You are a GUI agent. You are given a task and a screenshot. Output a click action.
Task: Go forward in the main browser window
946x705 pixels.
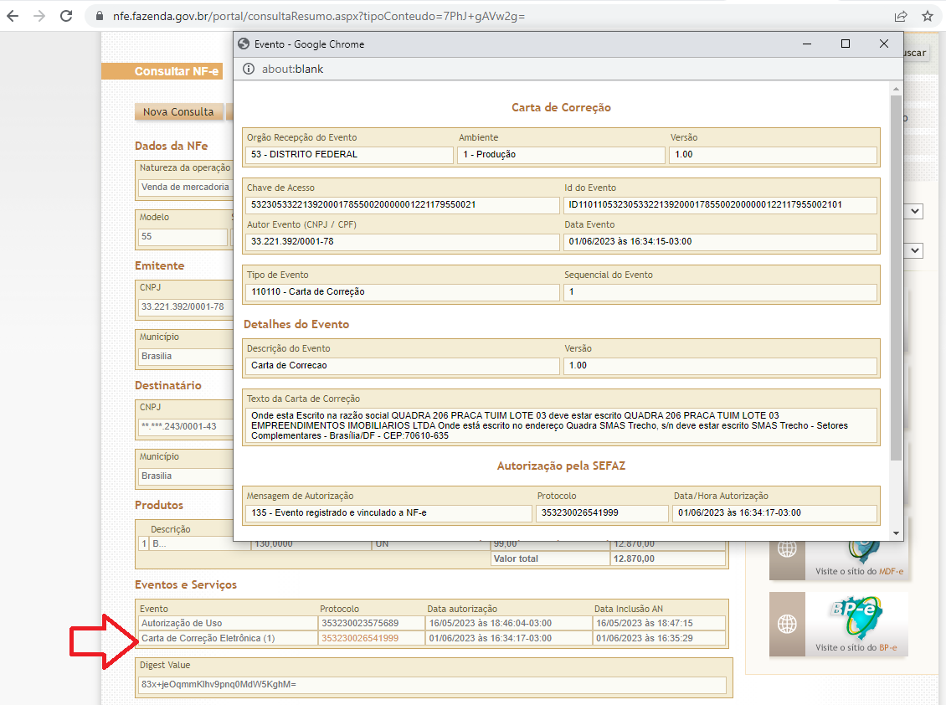(x=39, y=16)
